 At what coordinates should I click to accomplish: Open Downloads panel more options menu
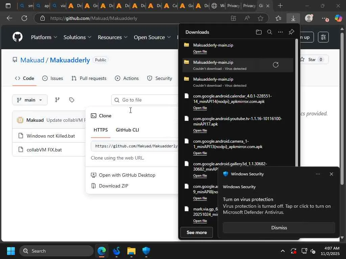click(280, 32)
